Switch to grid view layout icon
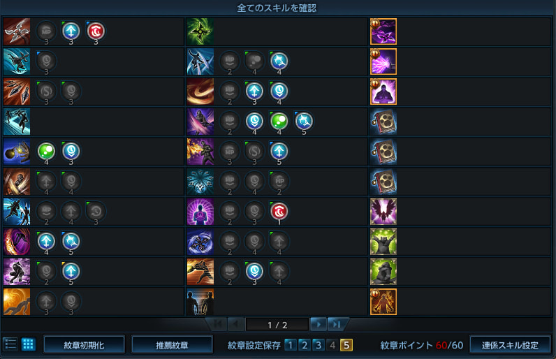This screenshot has width=556, height=359. (x=29, y=344)
